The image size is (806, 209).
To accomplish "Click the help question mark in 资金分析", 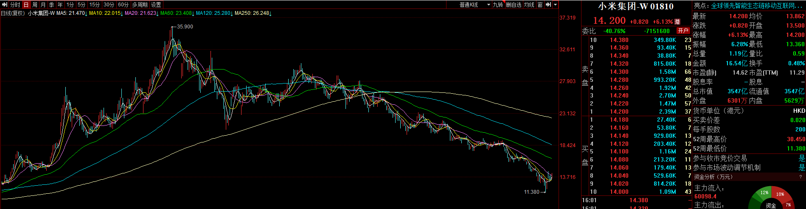I will (800, 177).
